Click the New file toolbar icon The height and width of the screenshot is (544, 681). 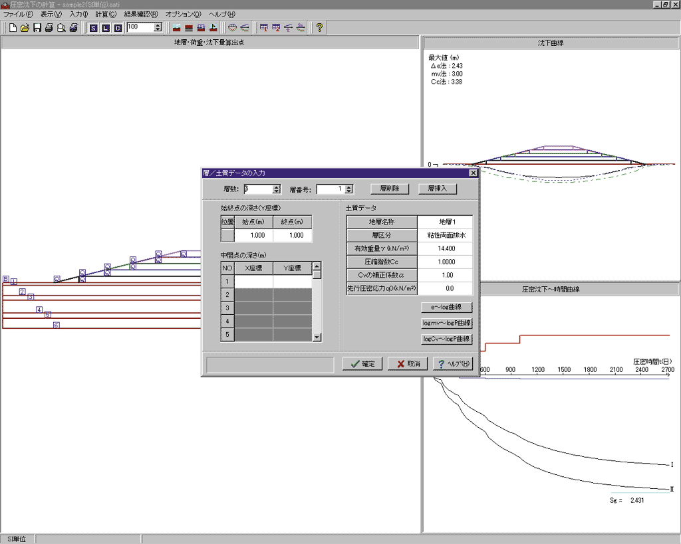coord(13,28)
